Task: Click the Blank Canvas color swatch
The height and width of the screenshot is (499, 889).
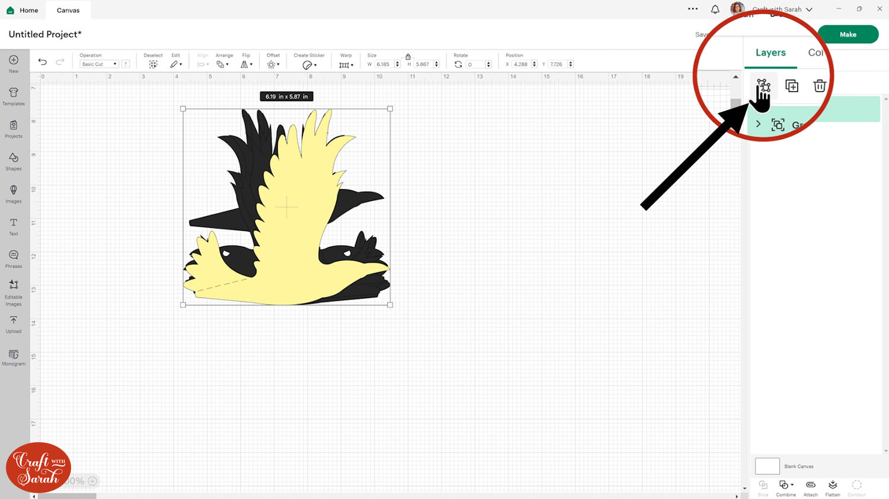Action: click(767, 466)
